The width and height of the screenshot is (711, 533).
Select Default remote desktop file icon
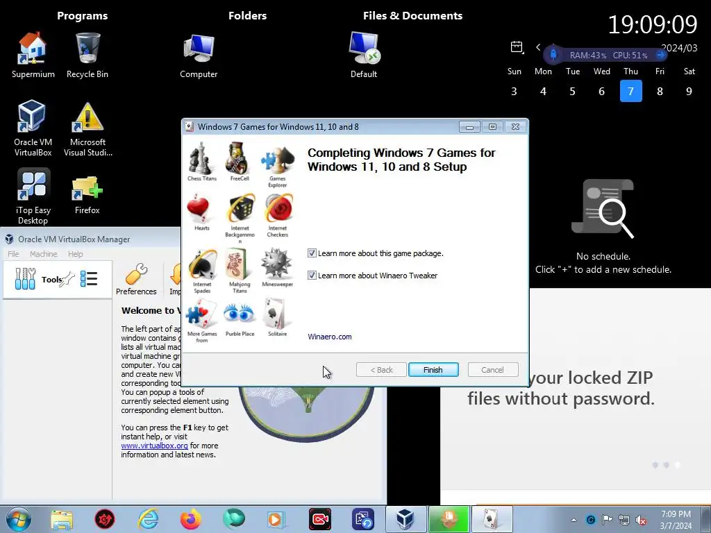point(364,55)
